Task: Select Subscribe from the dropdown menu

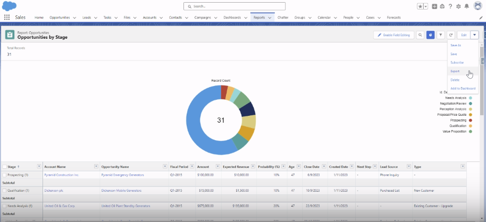Action: (463, 63)
